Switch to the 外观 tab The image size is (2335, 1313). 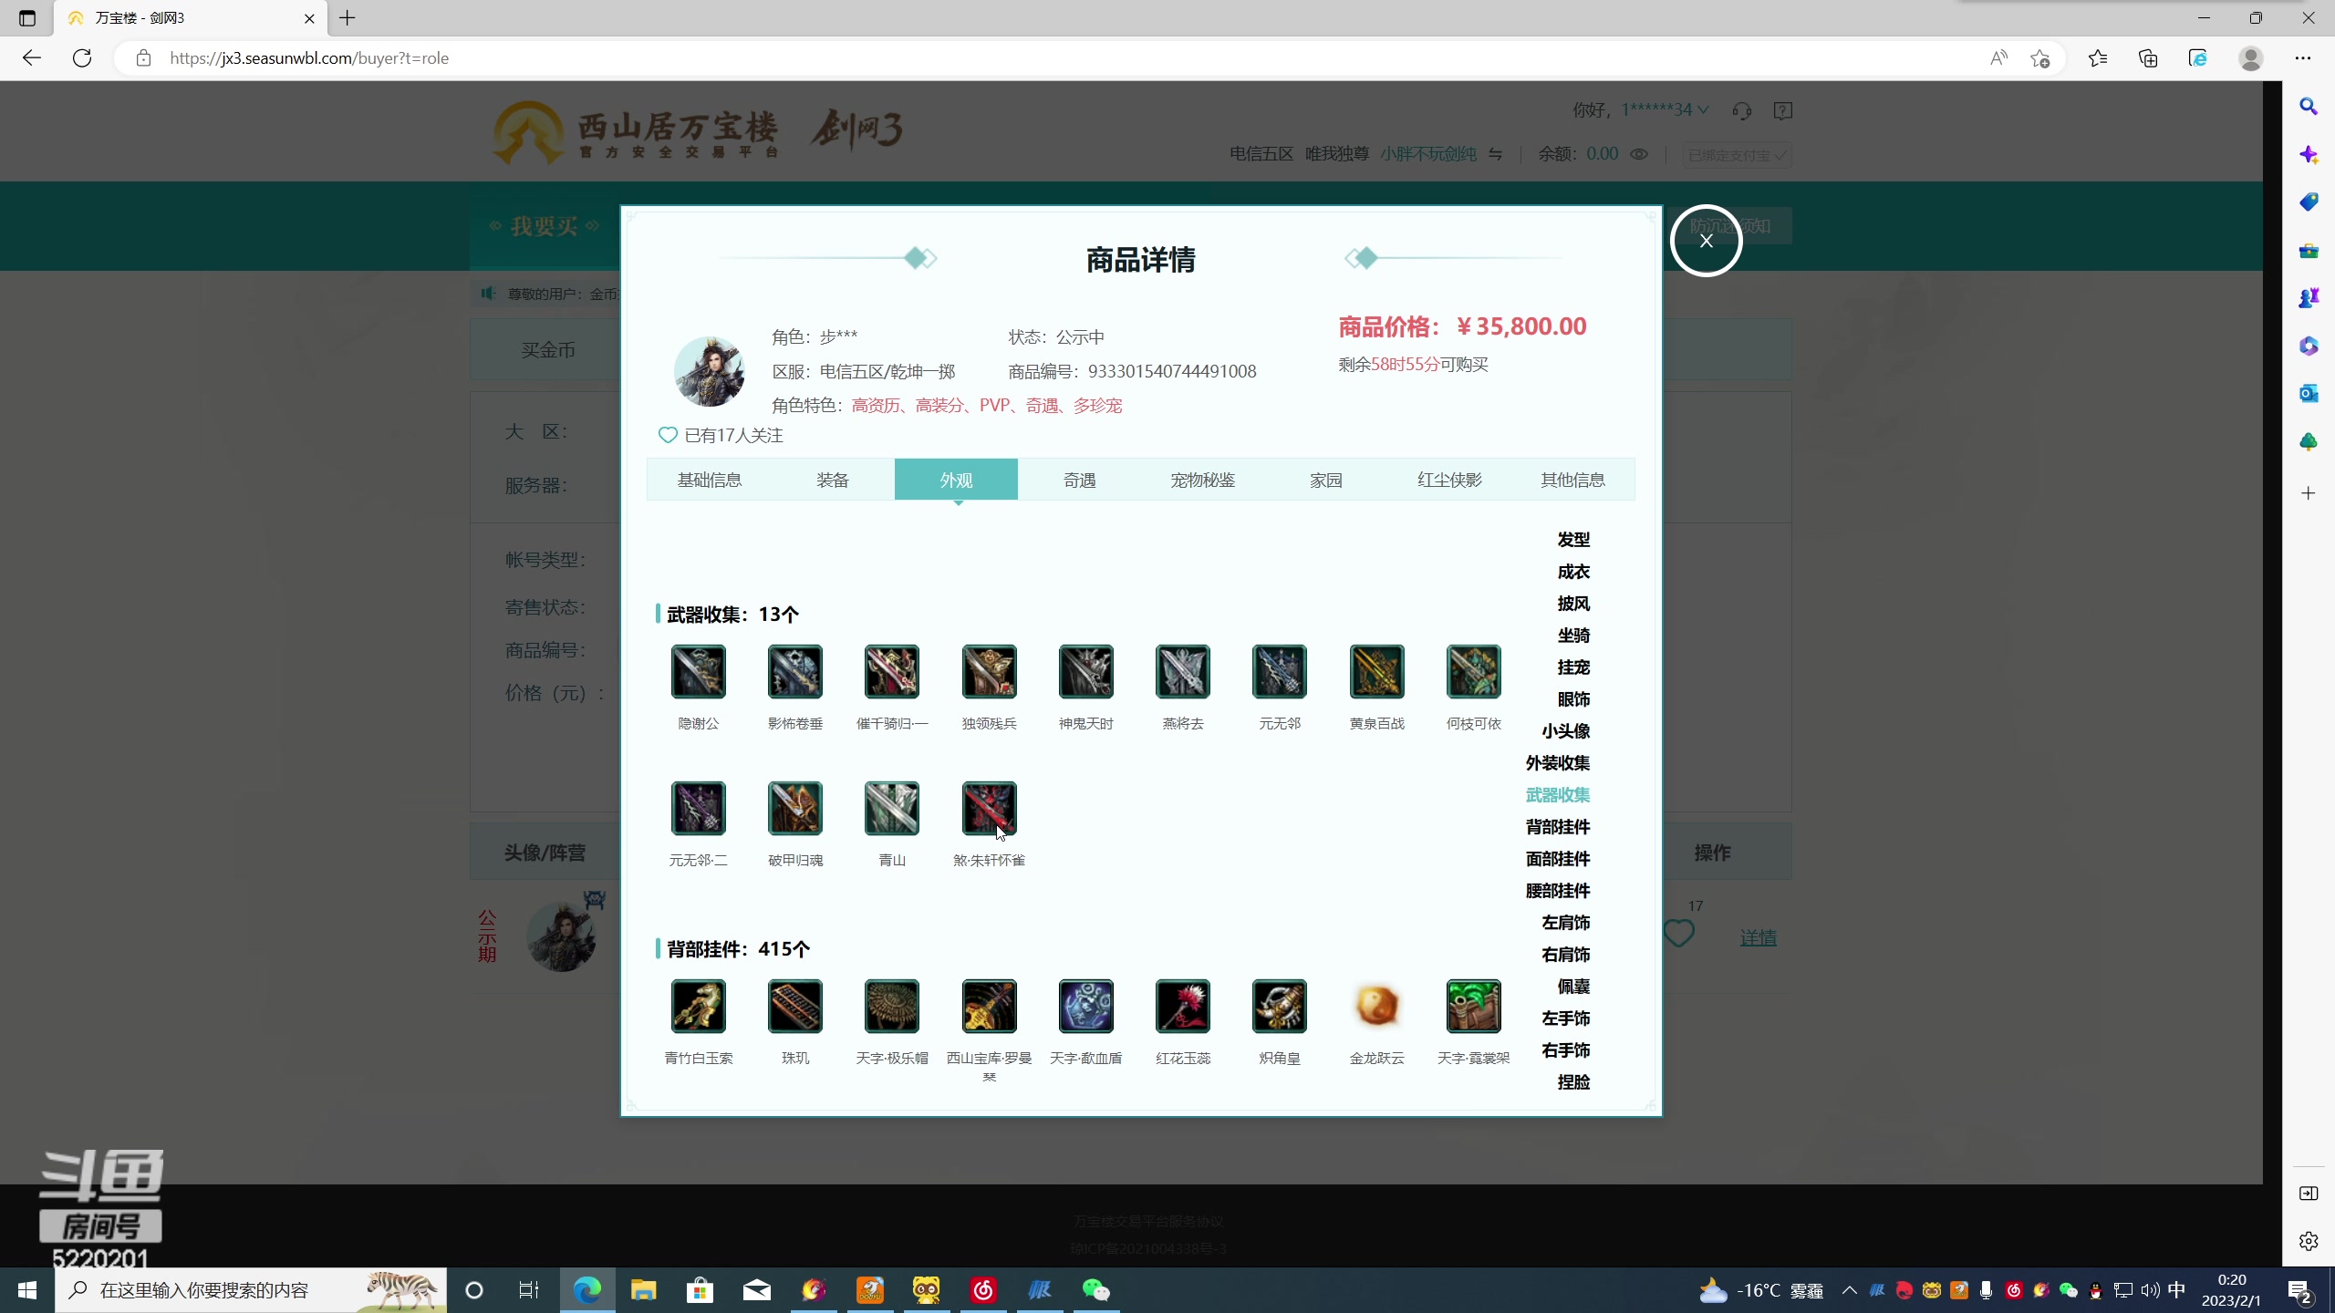[956, 480]
